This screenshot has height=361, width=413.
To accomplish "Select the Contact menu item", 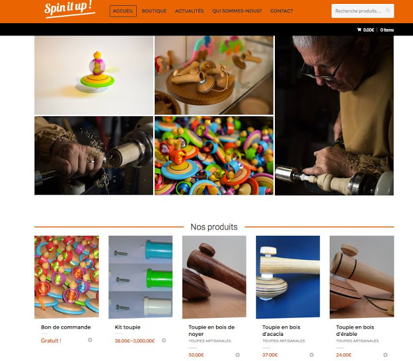I will click(281, 11).
